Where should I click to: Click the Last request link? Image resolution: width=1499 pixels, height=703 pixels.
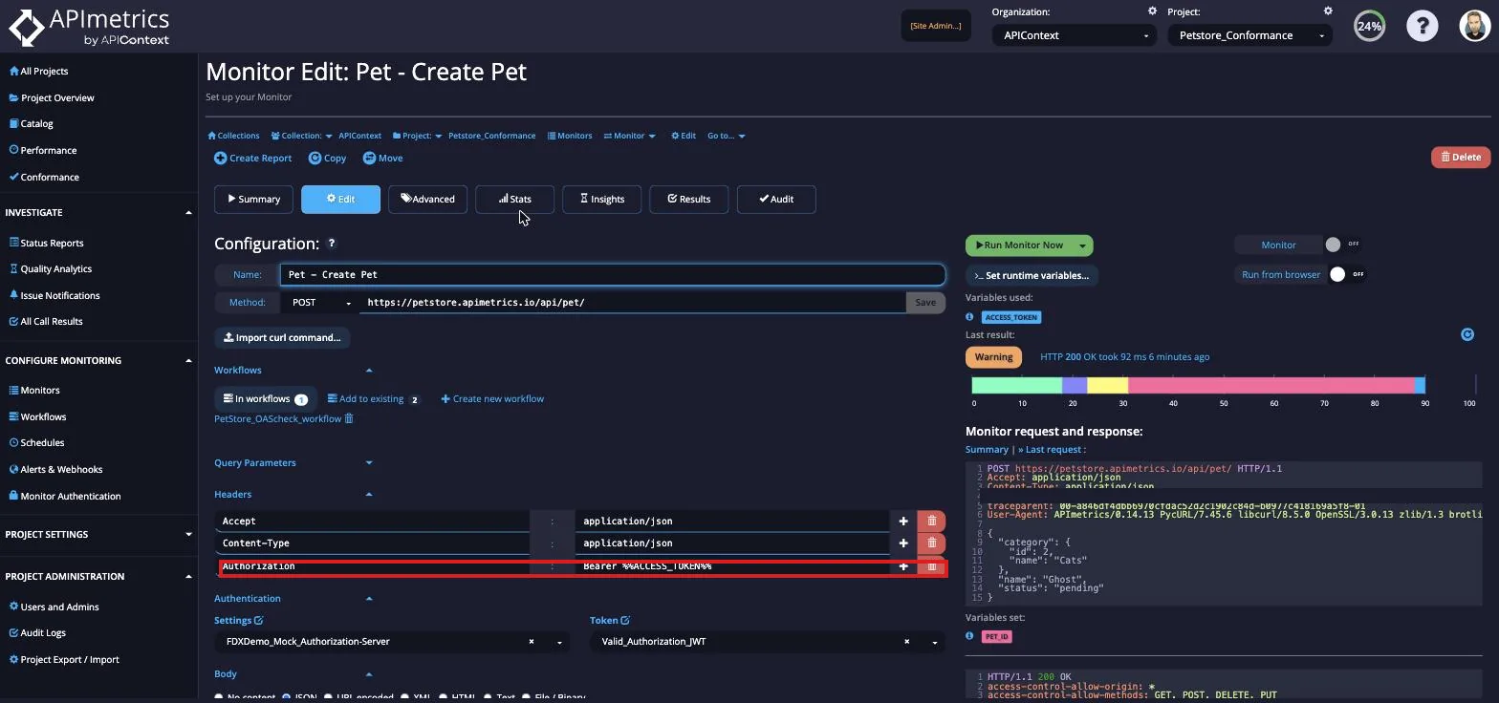[1052, 449]
